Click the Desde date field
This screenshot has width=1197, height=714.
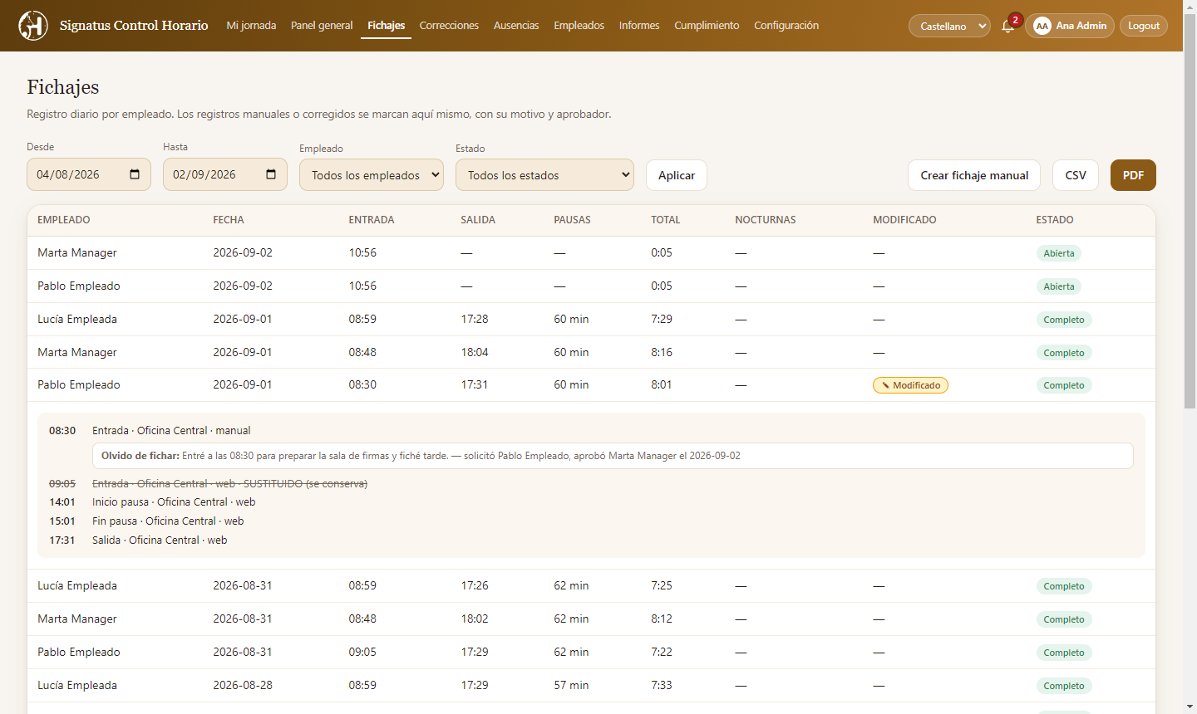tap(89, 174)
